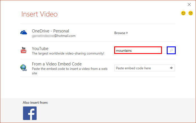Click From a Video Embed Code heading
This screenshot has height=123, width=196.
pyautogui.click(x=57, y=64)
